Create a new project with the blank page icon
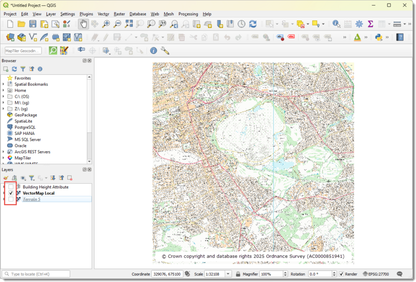 pyautogui.click(x=10, y=24)
